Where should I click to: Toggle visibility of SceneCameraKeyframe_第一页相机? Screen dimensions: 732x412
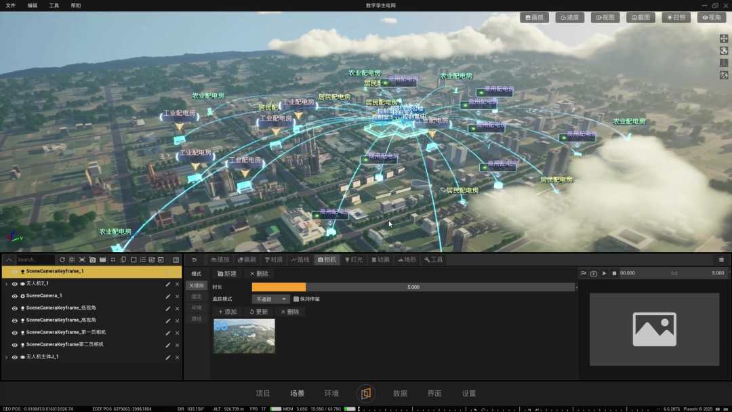coord(14,333)
